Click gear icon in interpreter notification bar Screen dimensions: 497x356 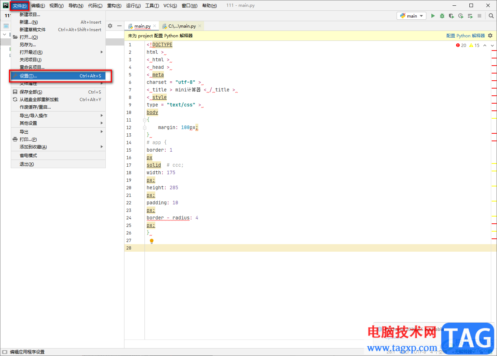[490, 35]
